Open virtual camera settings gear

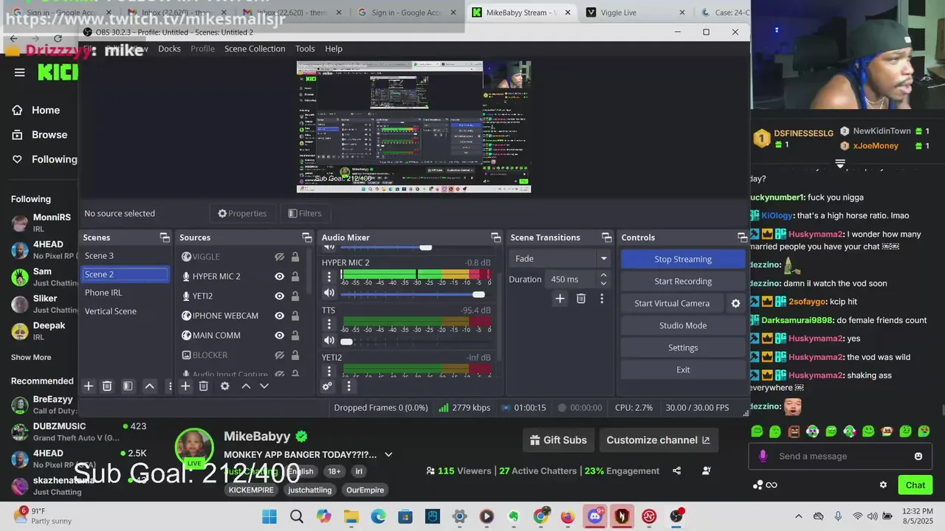click(735, 303)
